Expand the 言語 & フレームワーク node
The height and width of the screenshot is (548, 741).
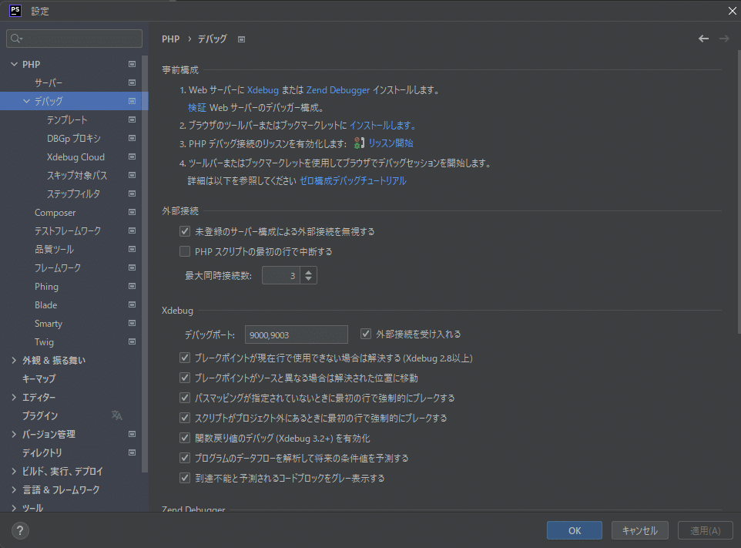tap(14, 490)
